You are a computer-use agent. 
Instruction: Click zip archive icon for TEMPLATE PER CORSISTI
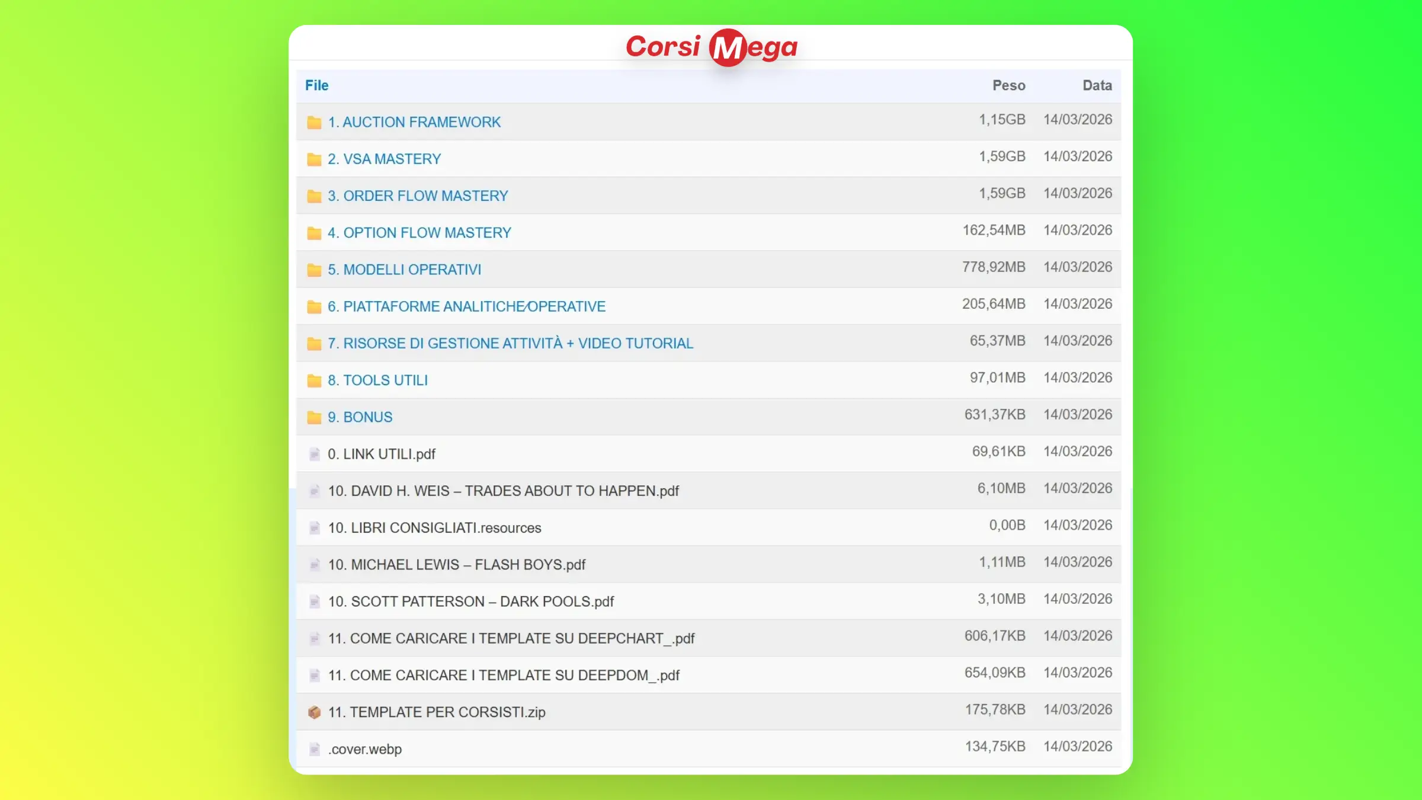(x=314, y=712)
